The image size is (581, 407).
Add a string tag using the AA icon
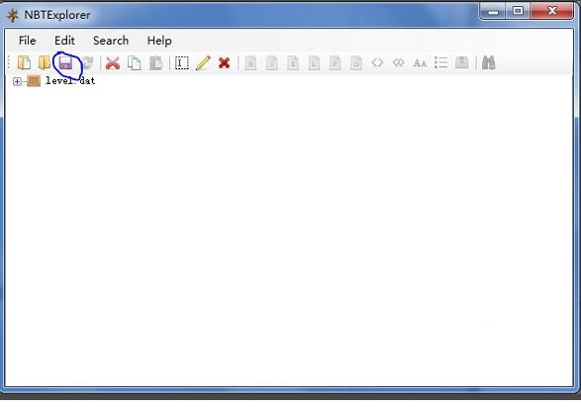(x=420, y=63)
